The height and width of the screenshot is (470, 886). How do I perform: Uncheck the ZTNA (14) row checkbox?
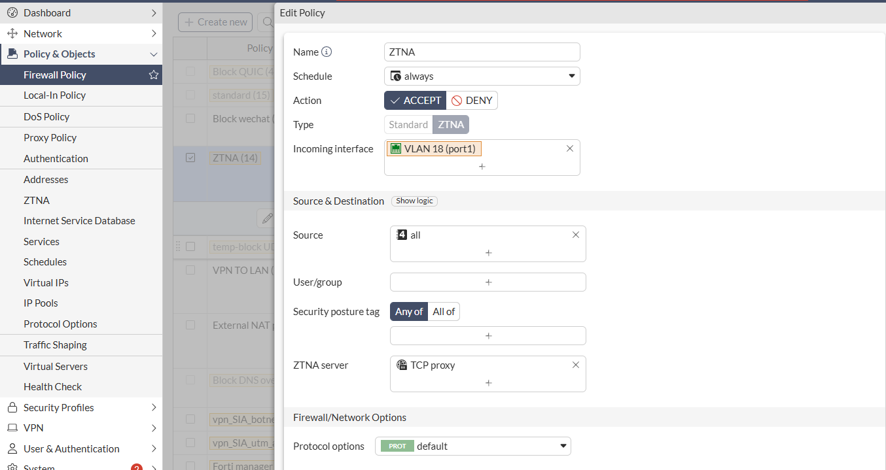tap(190, 158)
